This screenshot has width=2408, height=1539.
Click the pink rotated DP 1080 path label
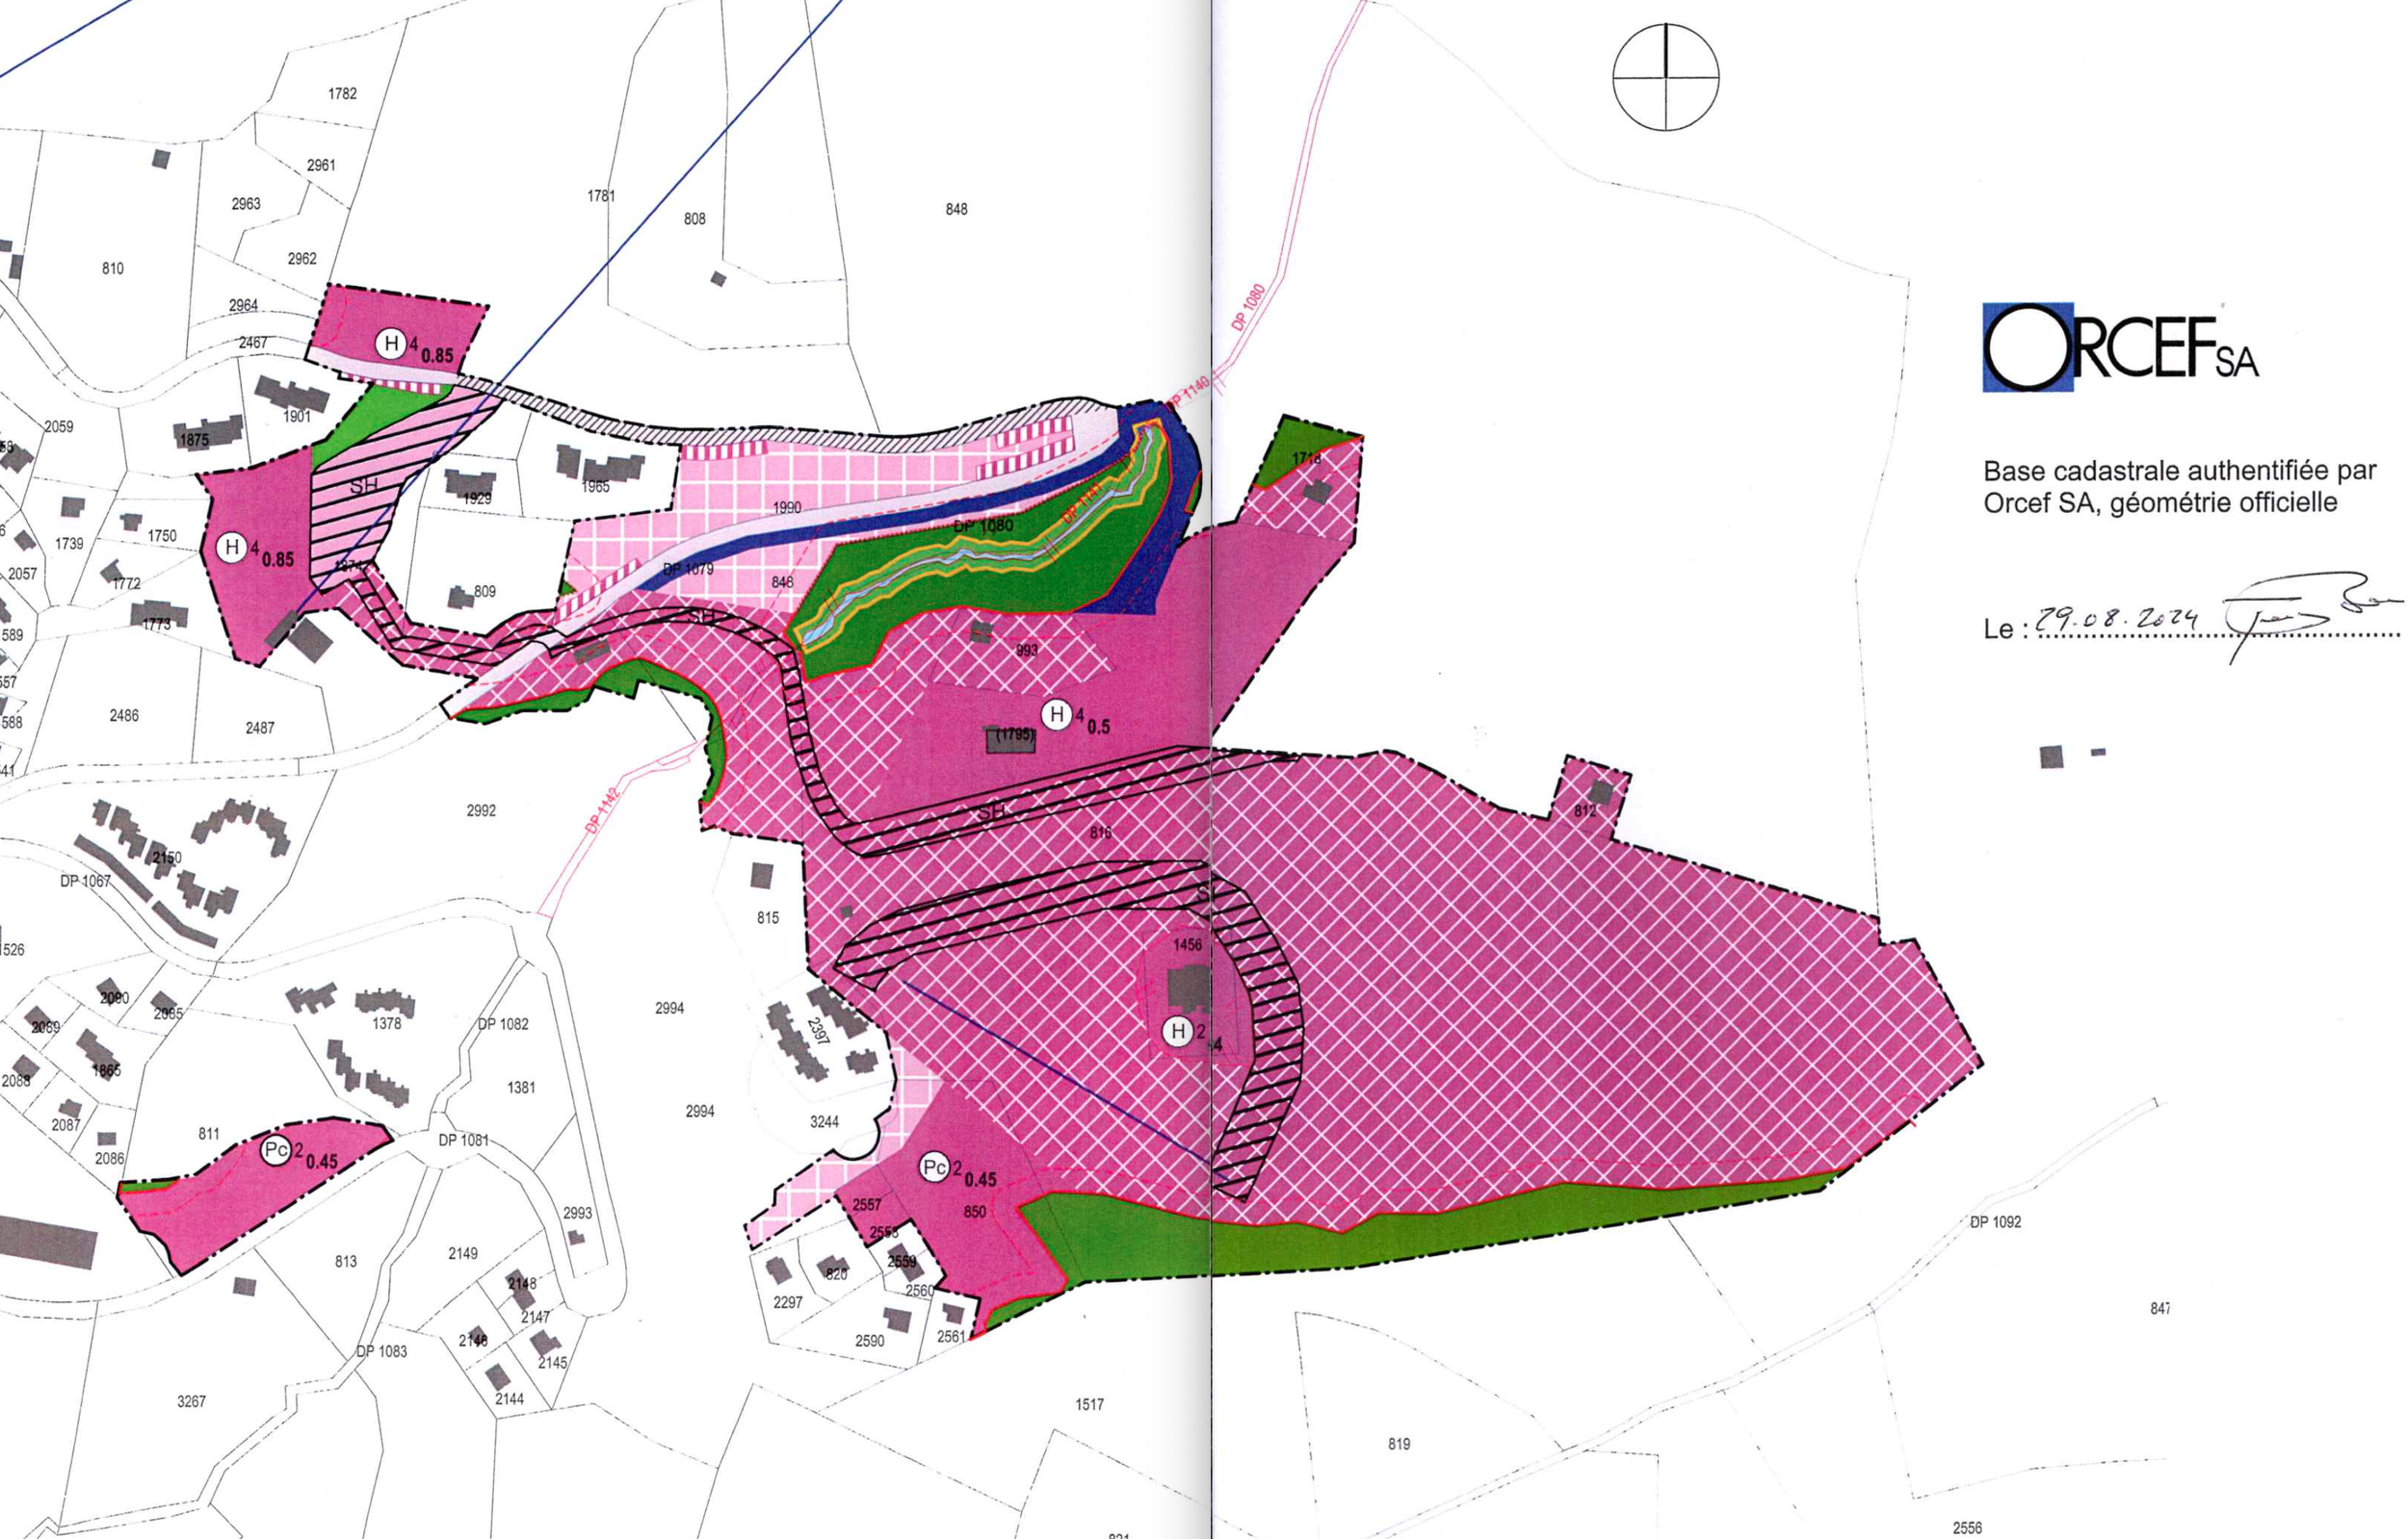tap(1249, 307)
